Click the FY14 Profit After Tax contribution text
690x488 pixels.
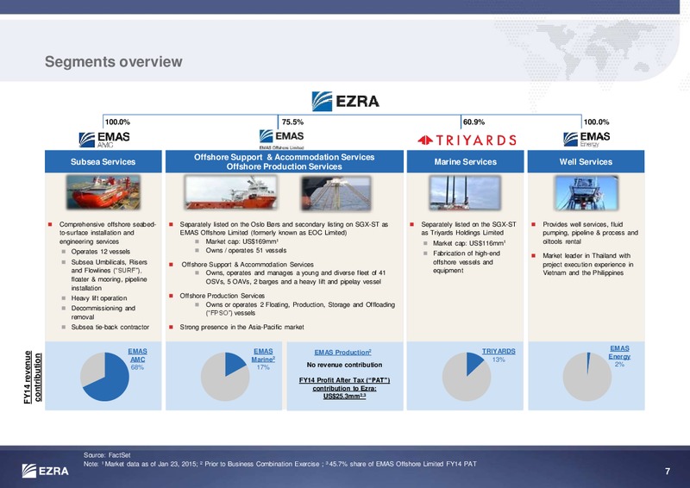point(344,388)
